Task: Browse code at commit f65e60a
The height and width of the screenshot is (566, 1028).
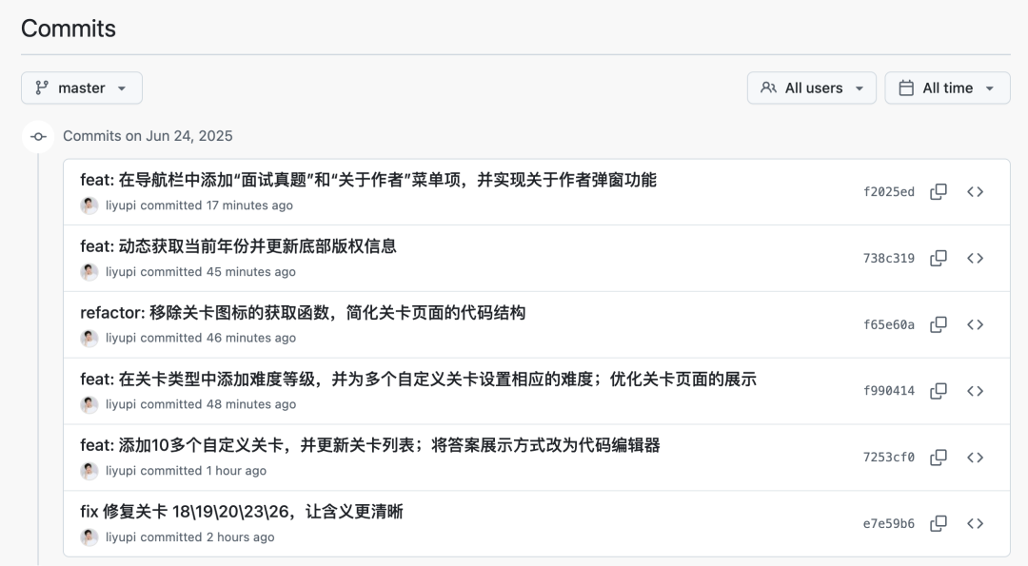Action: pyautogui.click(x=976, y=324)
